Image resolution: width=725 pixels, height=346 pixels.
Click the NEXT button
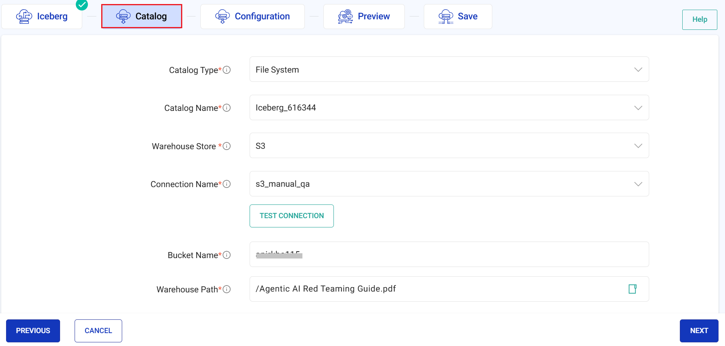point(699,331)
